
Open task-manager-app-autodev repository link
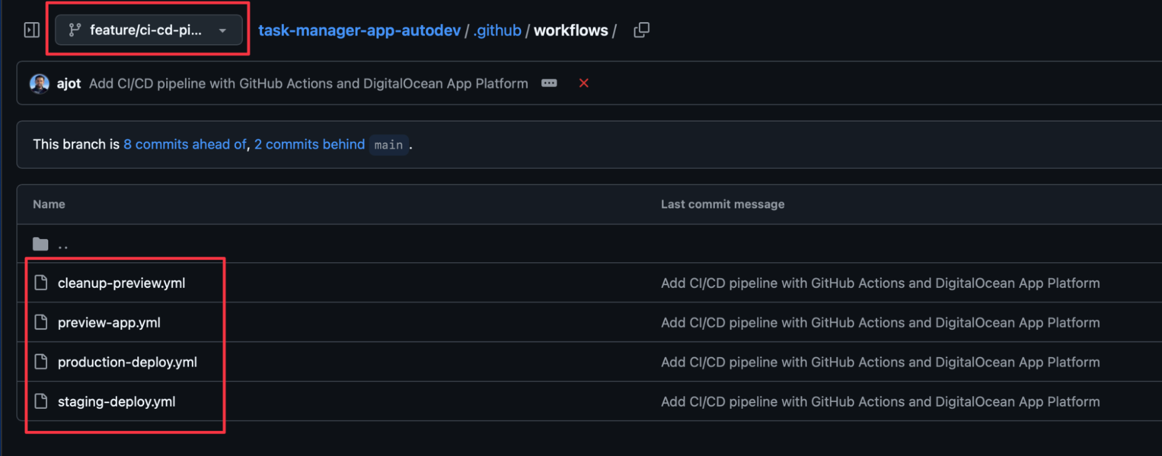359,30
